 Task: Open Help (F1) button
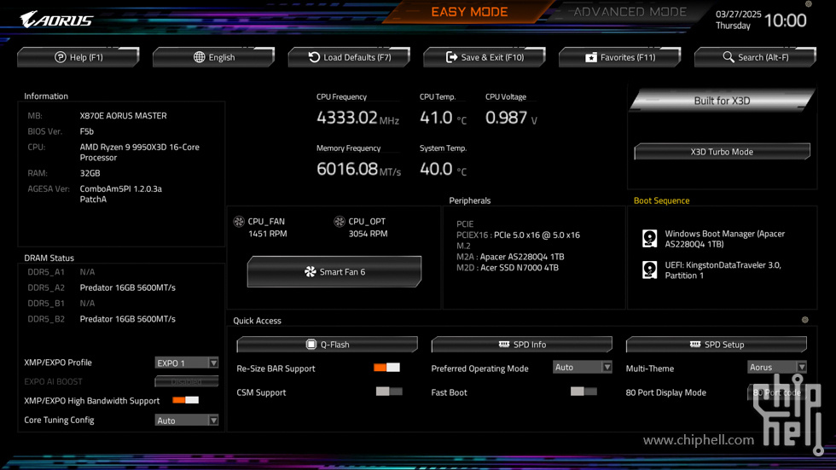[78, 57]
